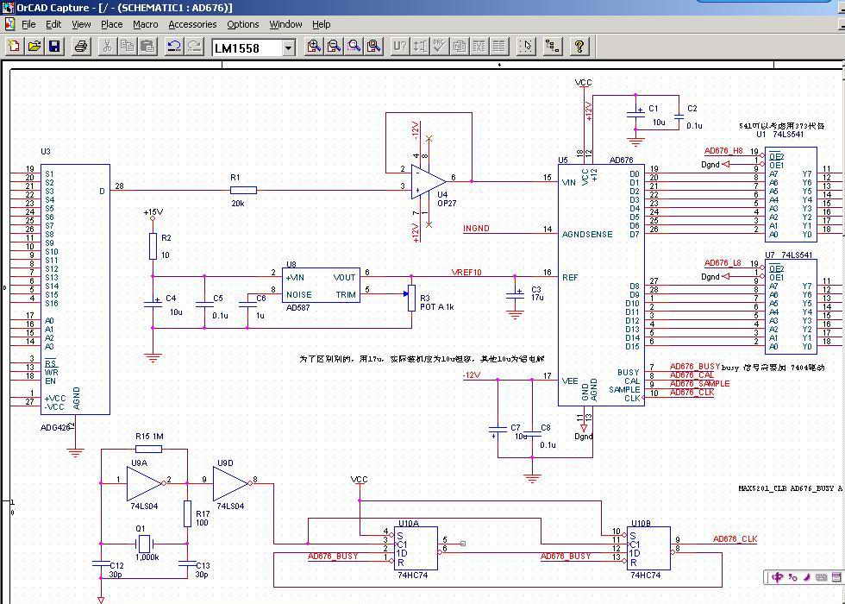Open the Edit menu

click(53, 24)
